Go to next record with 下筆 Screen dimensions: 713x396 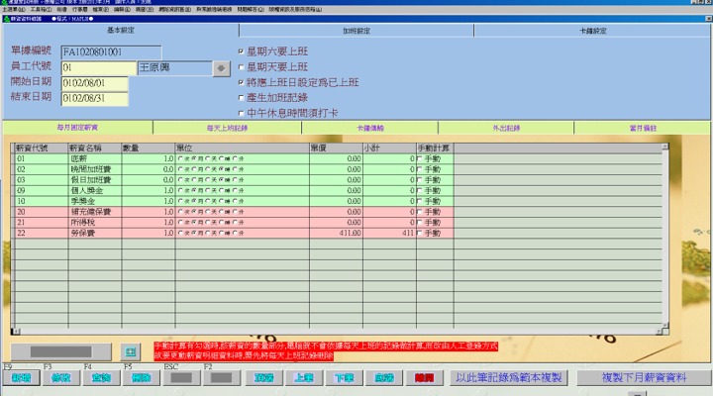tap(344, 378)
